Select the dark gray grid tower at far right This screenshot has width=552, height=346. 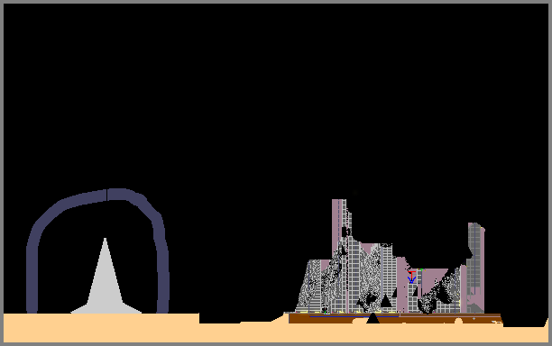[x=475, y=268]
